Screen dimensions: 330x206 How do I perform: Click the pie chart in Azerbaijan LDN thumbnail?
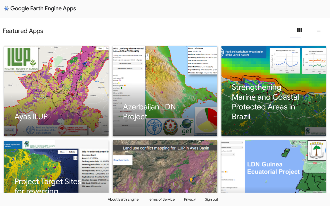tap(206, 121)
